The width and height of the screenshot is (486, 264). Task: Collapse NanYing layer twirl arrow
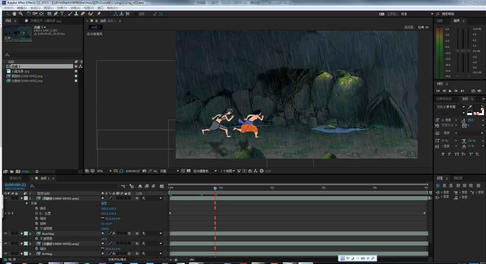click(22, 234)
